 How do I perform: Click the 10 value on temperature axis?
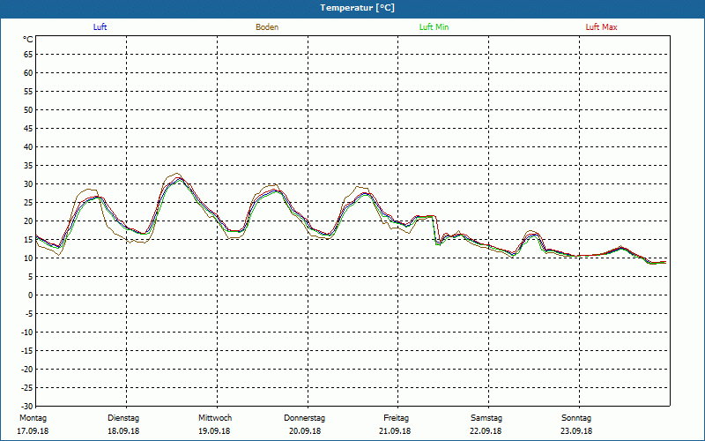[x=28, y=258]
